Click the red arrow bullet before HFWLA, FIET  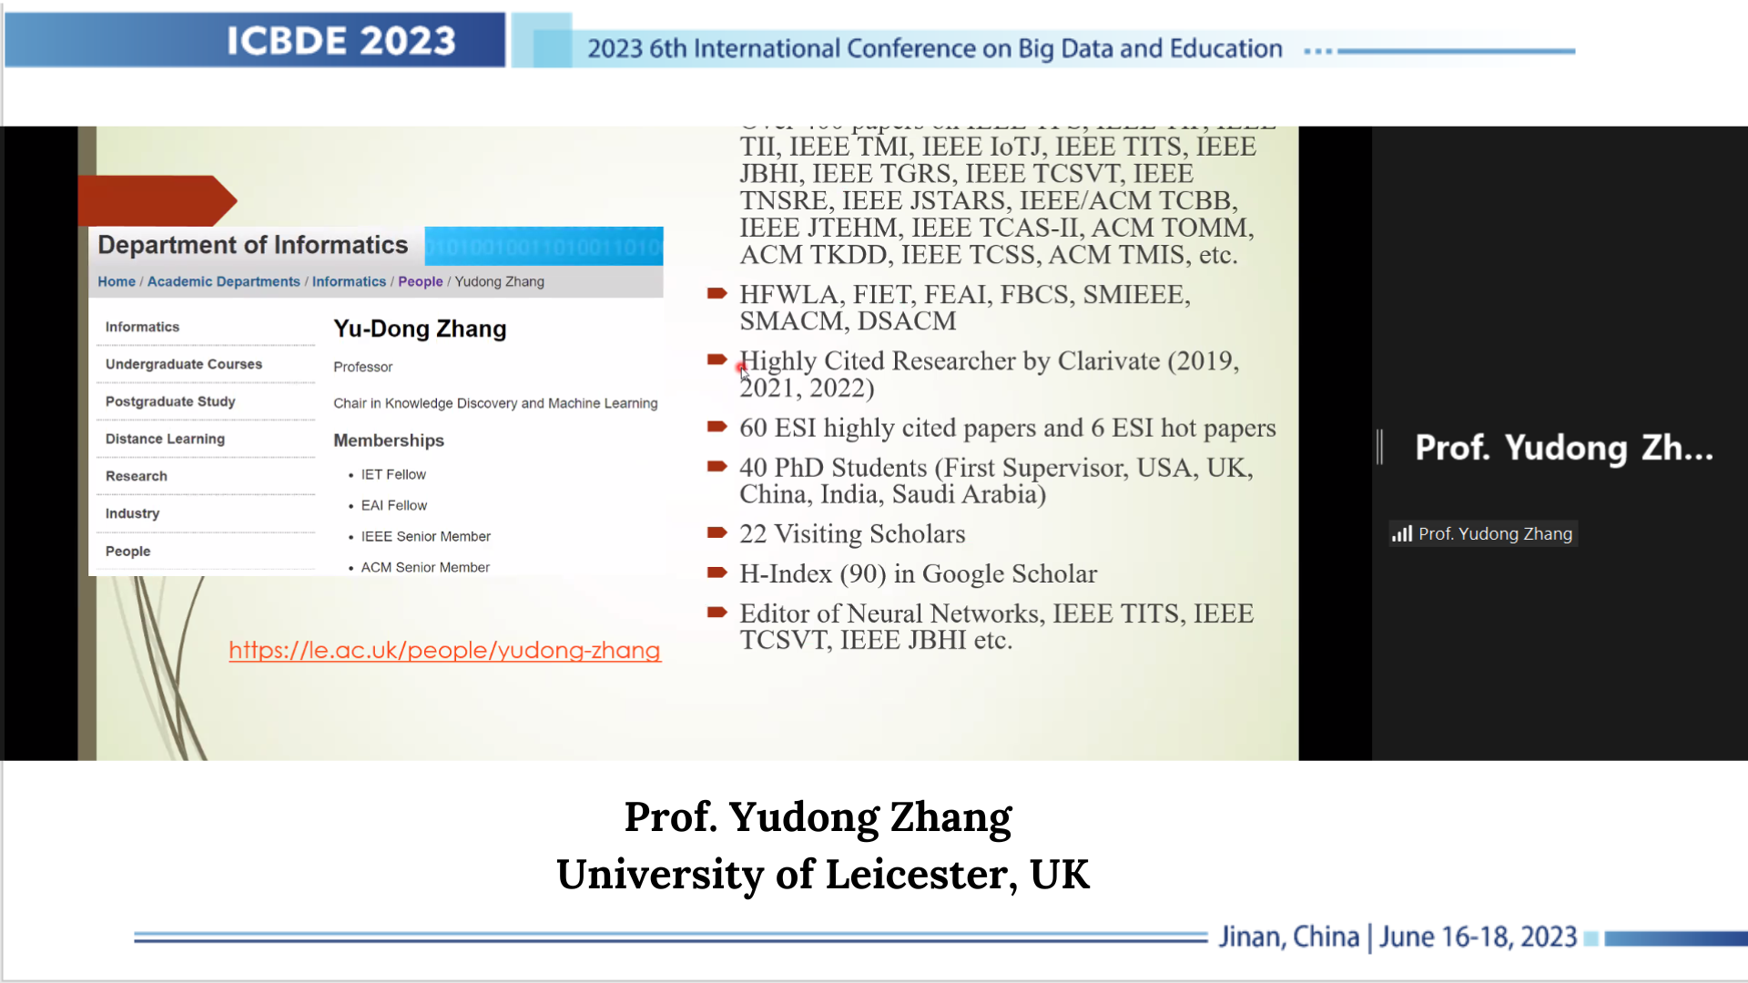click(717, 293)
